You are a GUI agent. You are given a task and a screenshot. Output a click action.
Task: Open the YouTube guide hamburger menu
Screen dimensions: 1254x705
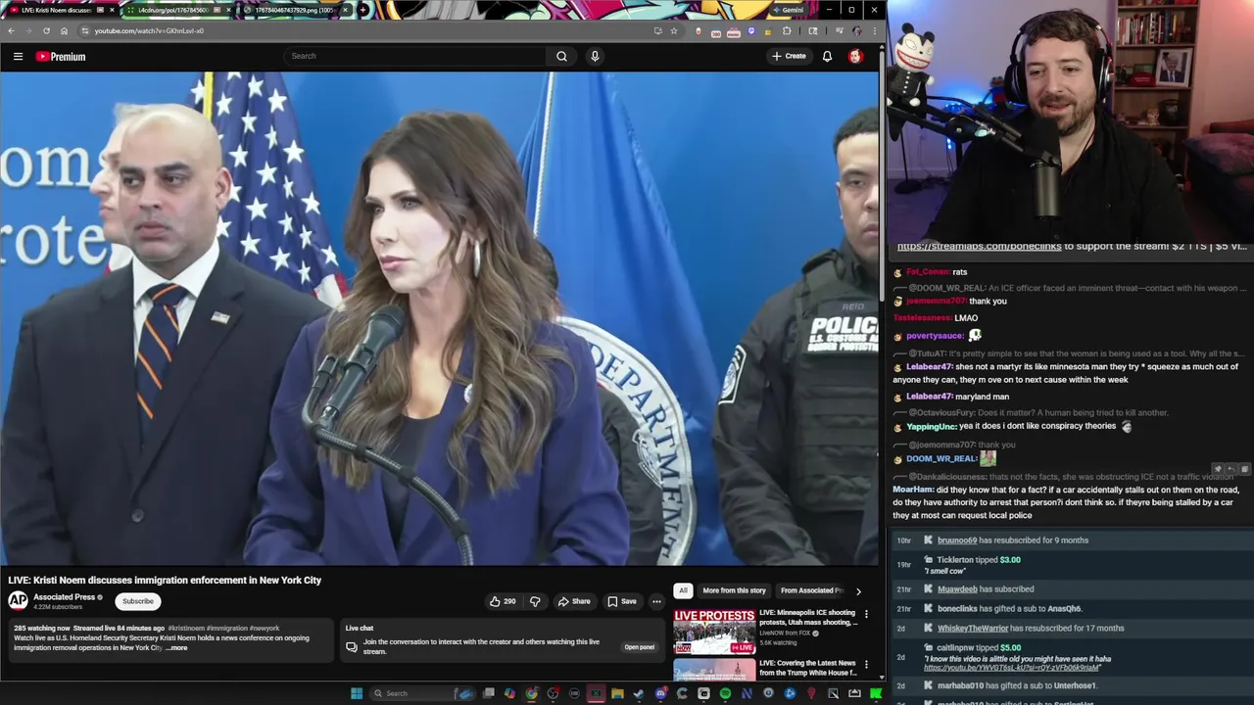tap(18, 57)
